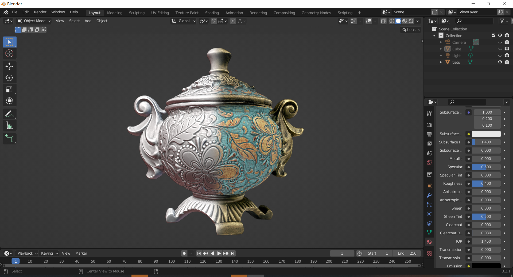Click the Options button in viewport
513x277 pixels.
(x=411, y=30)
